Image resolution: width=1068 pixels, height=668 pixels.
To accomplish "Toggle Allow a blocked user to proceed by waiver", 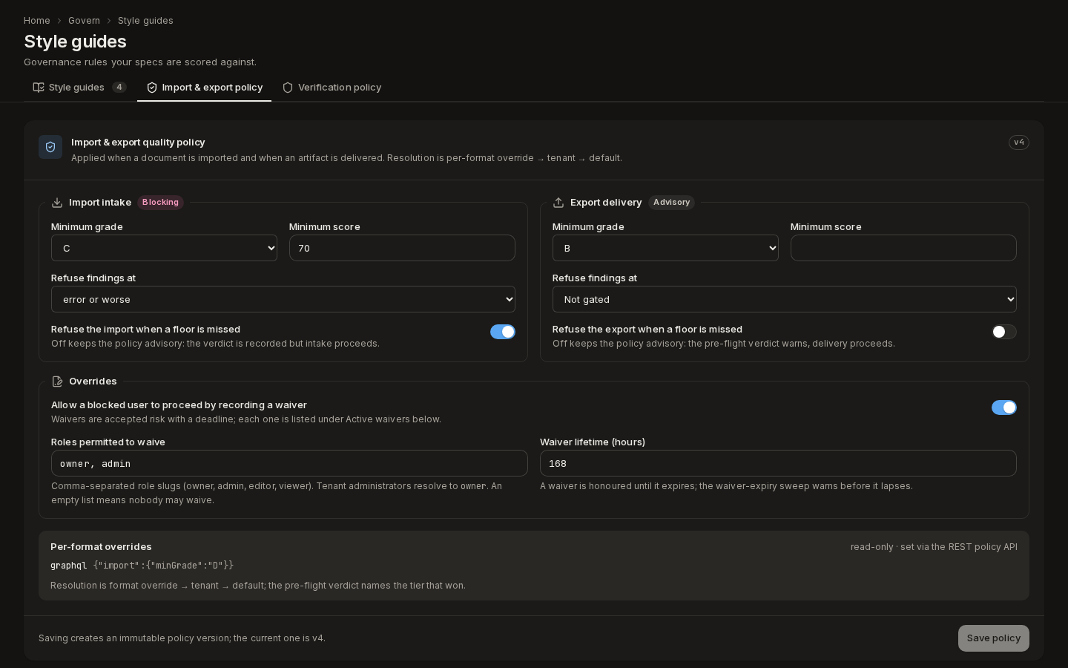I will pyautogui.click(x=1004, y=407).
